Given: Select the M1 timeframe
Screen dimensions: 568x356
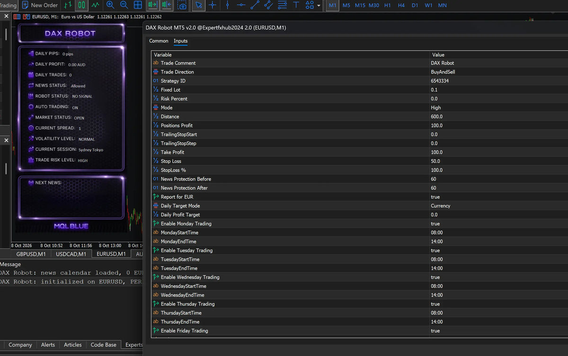Looking at the screenshot, I should pos(332,5).
